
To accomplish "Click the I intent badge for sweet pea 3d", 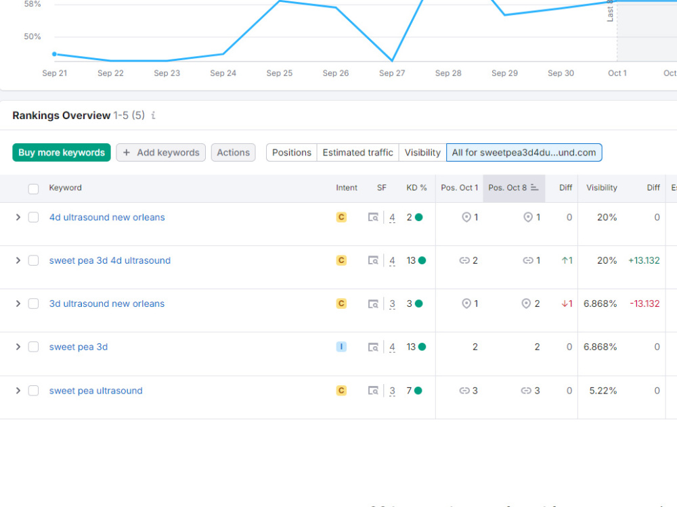I will click(x=341, y=347).
